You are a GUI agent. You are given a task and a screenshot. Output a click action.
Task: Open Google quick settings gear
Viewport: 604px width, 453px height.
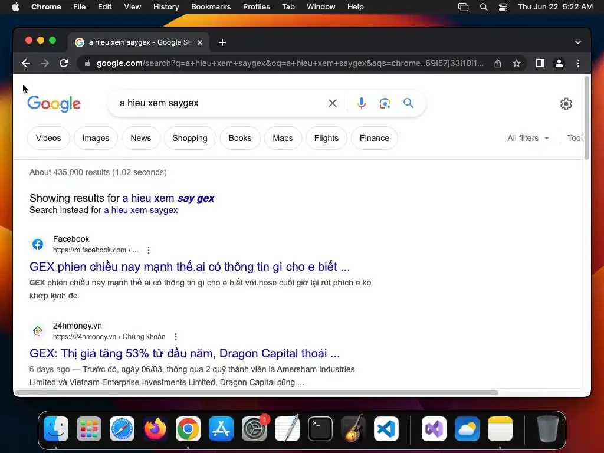[566, 104]
